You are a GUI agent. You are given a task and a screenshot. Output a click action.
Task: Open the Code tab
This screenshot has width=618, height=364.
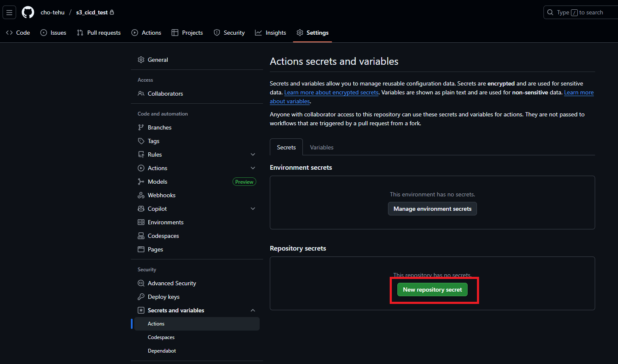point(18,33)
